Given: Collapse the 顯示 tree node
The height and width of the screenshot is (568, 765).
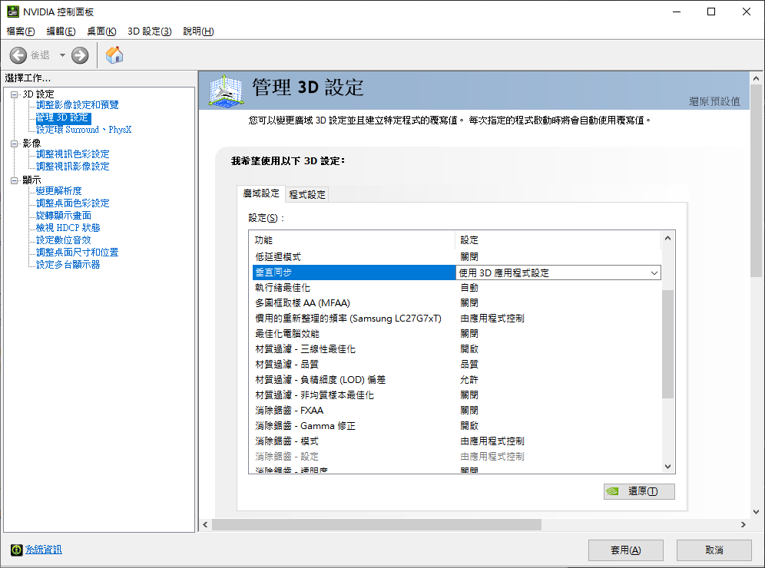Looking at the screenshot, I should click(14, 180).
